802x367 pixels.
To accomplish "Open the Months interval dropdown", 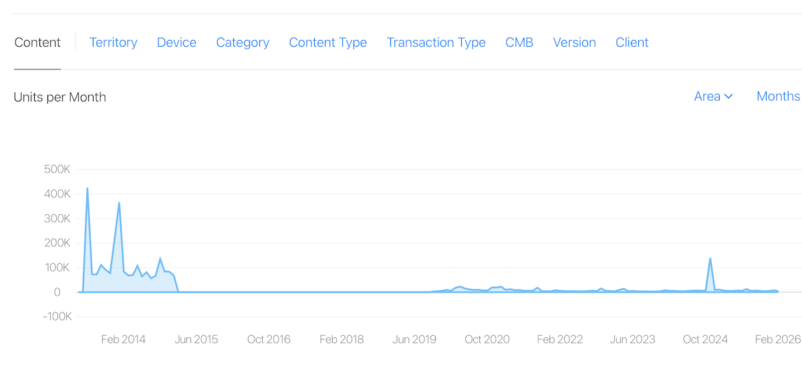I will coord(778,97).
